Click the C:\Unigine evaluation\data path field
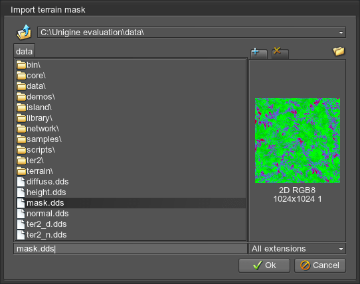 191,33
